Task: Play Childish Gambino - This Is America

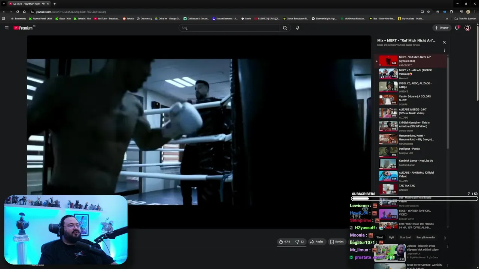Action: (x=411, y=126)
